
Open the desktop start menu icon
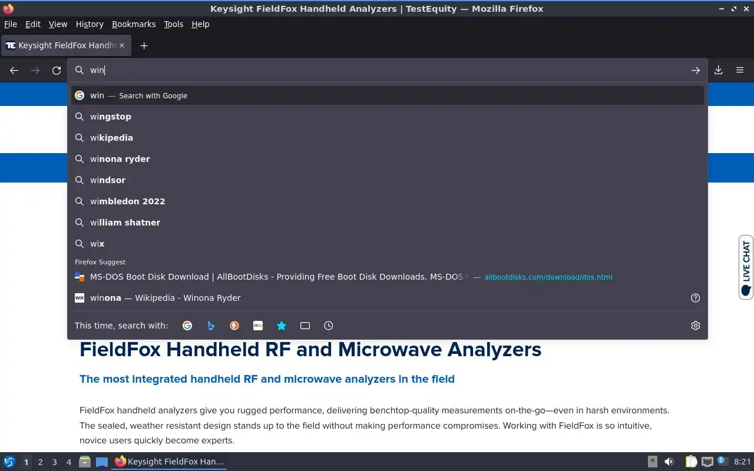click(9, 462)
